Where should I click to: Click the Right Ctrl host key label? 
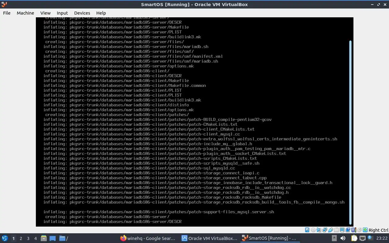pos(378,230)
